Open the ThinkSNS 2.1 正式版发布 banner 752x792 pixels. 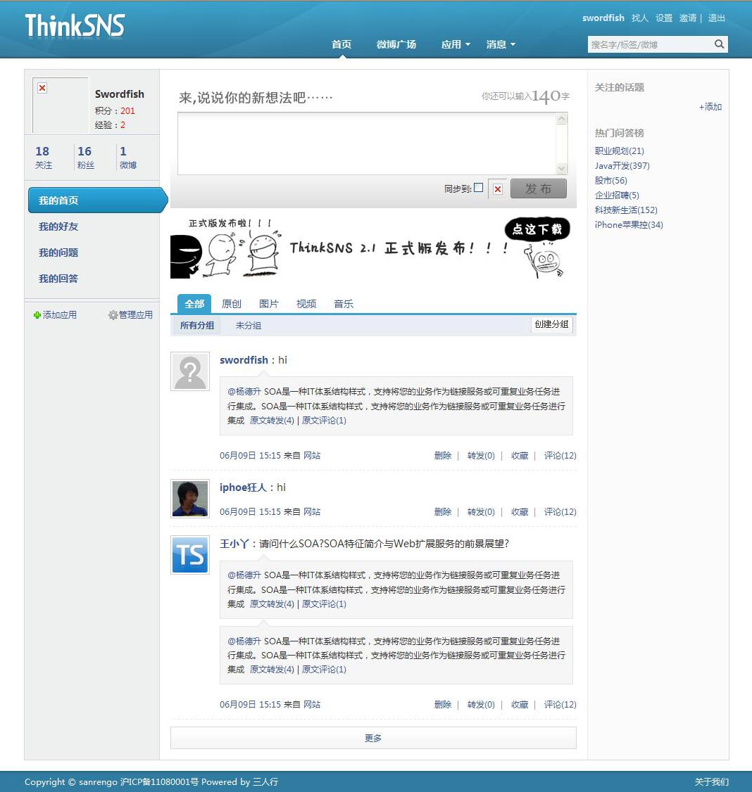[373, 248]
